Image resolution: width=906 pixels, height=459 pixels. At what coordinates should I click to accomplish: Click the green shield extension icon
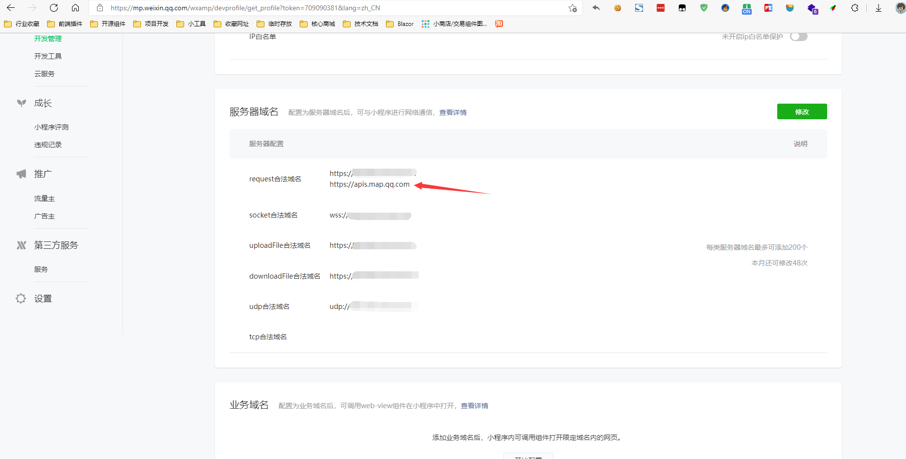coord(704,8)
